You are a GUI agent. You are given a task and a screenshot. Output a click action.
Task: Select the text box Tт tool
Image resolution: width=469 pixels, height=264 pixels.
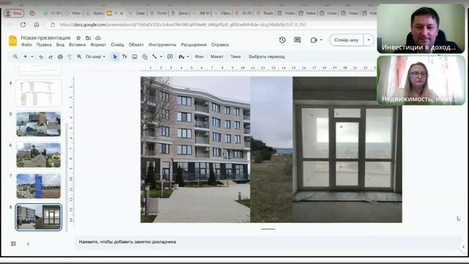[125, 56]
